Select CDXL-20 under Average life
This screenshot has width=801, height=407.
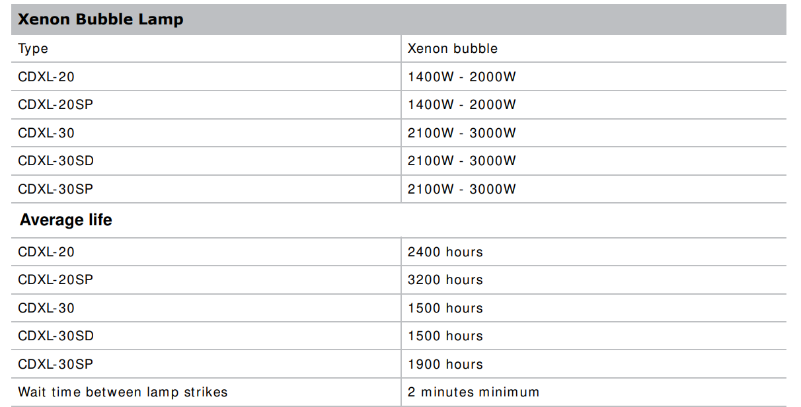46,252
